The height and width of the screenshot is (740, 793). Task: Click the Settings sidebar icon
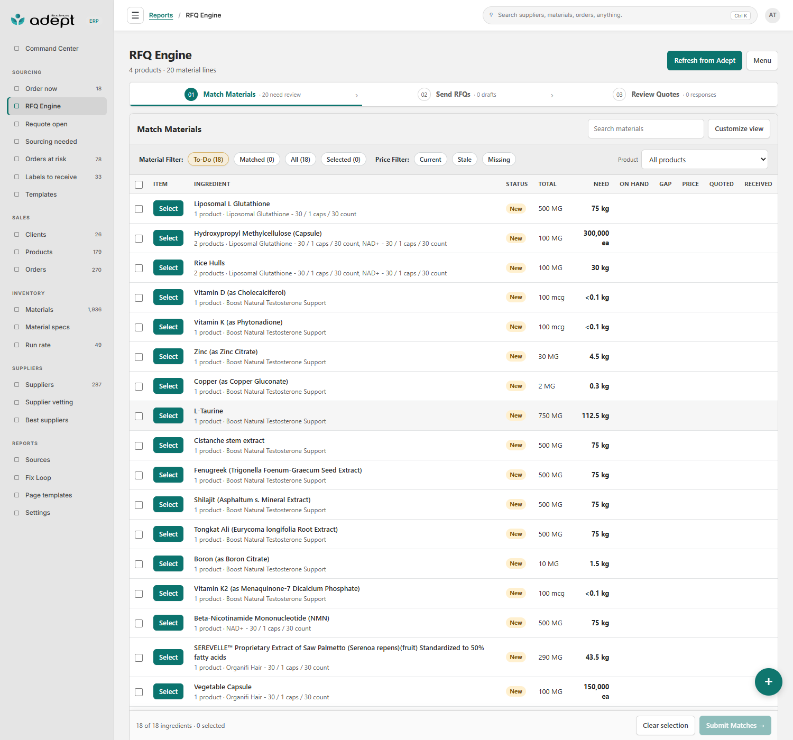16,513
